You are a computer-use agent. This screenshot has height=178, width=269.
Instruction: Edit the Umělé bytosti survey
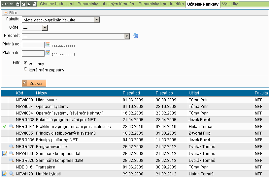coord(5,174)
